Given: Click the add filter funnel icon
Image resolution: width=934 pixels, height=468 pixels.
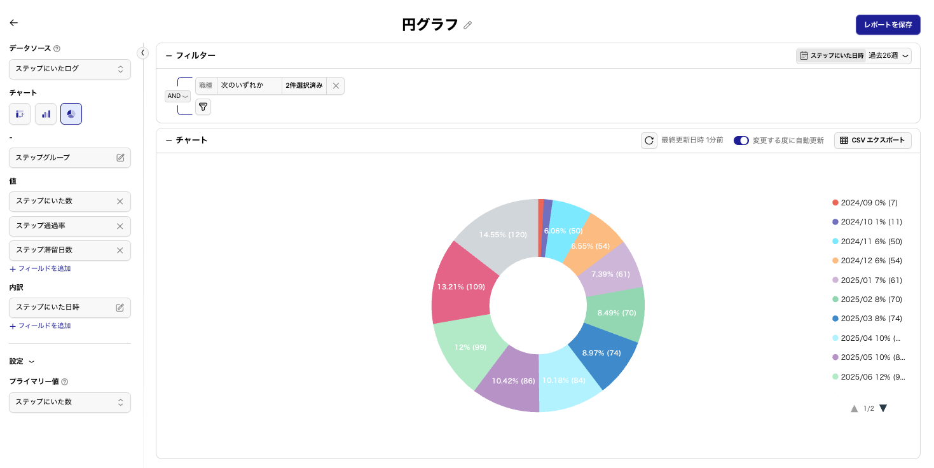Looking at the screenshot, I should (x=203, y=107).
